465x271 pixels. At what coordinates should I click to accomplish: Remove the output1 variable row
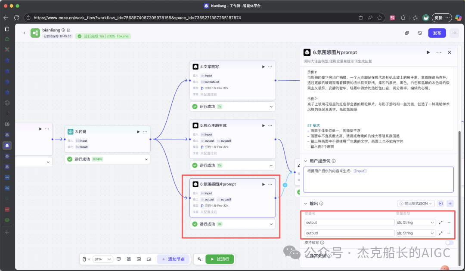click(449, 233)
